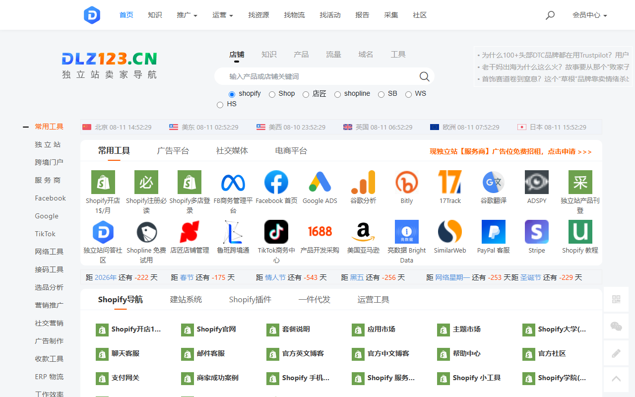Open the Shopify官网 link

tap(209, 330)
